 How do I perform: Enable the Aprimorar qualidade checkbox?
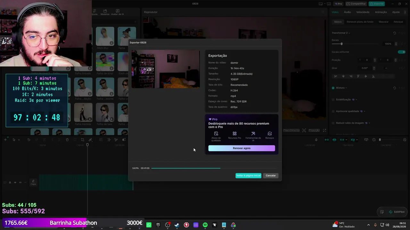[x=333, y=111]
